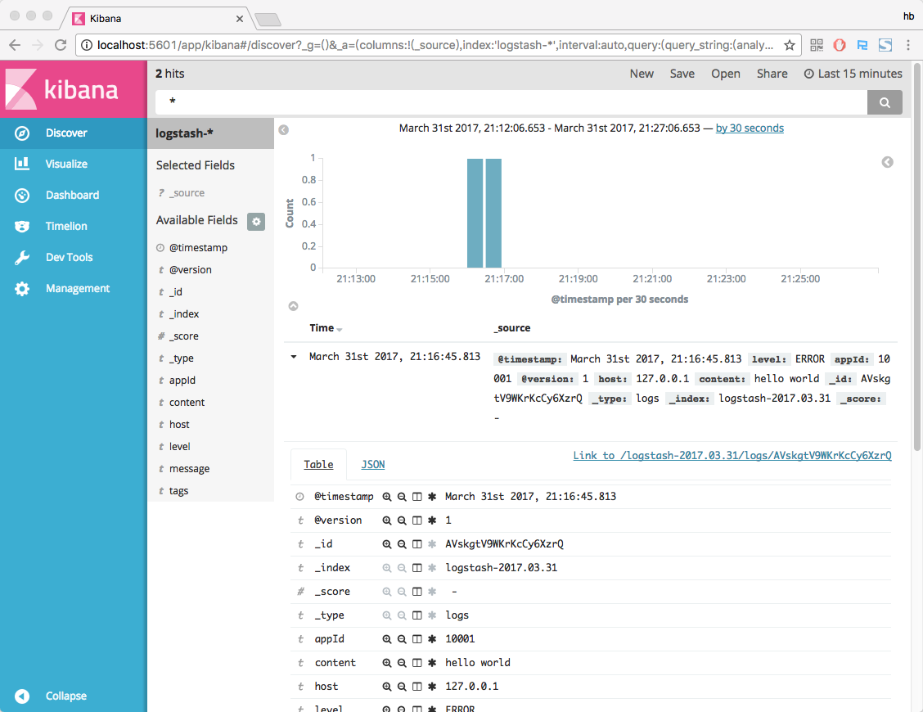Open Chrome's three-dot menu
Screen dimensions: 923x712
[x=908, y=45]
